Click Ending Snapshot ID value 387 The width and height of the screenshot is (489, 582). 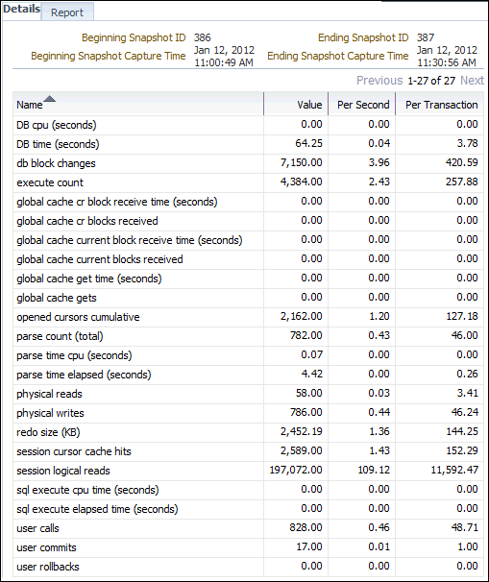click(426, 37)
